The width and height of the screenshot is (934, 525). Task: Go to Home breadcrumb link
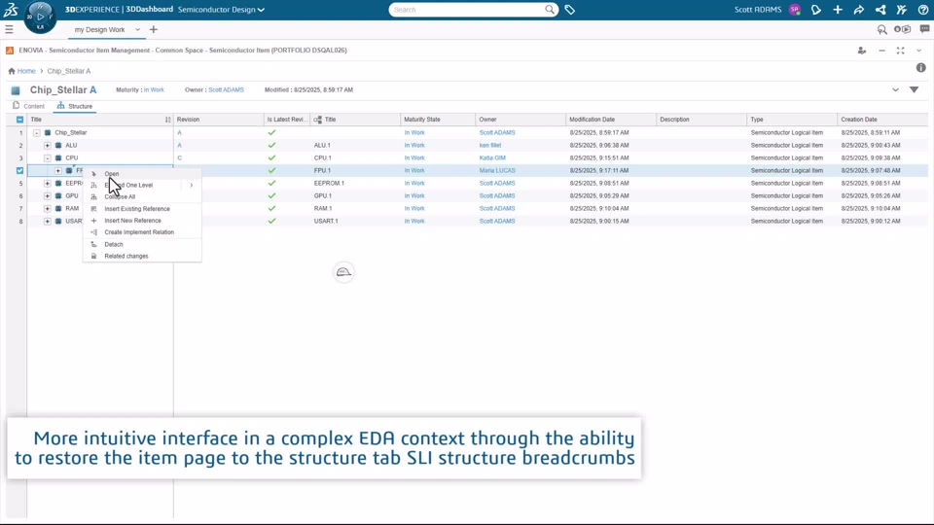(x=26, y=71)
